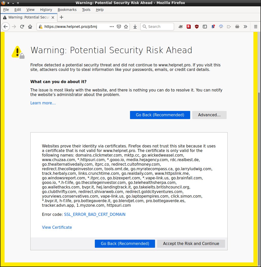Click the forward navigation arrow

pos(14,27)
